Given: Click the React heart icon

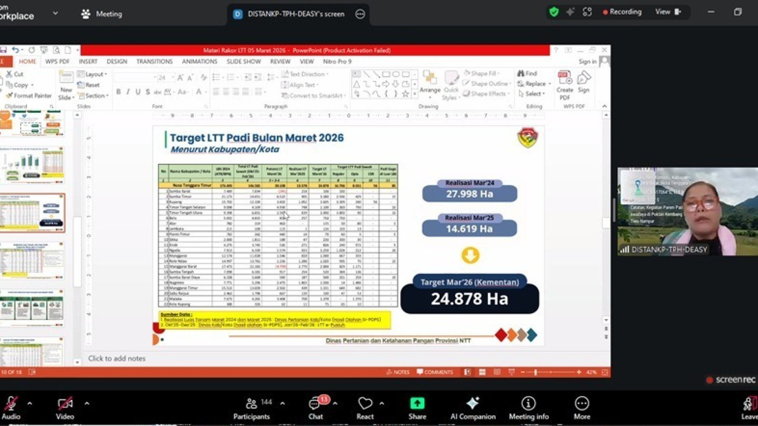Looking at the screenshot, I should tap(365, 404).
